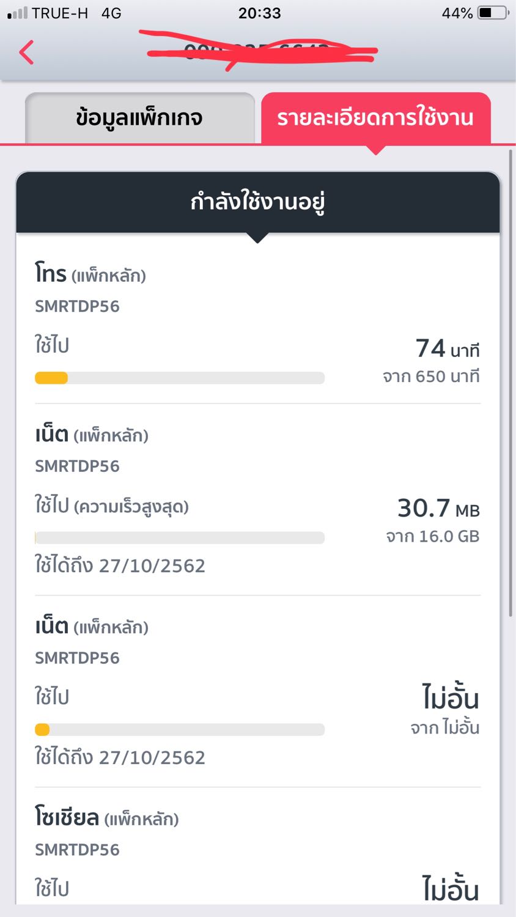Click the 16.0 GB internet usage progress bar
This screenshot has height=917, width=516.
point(179,538)
